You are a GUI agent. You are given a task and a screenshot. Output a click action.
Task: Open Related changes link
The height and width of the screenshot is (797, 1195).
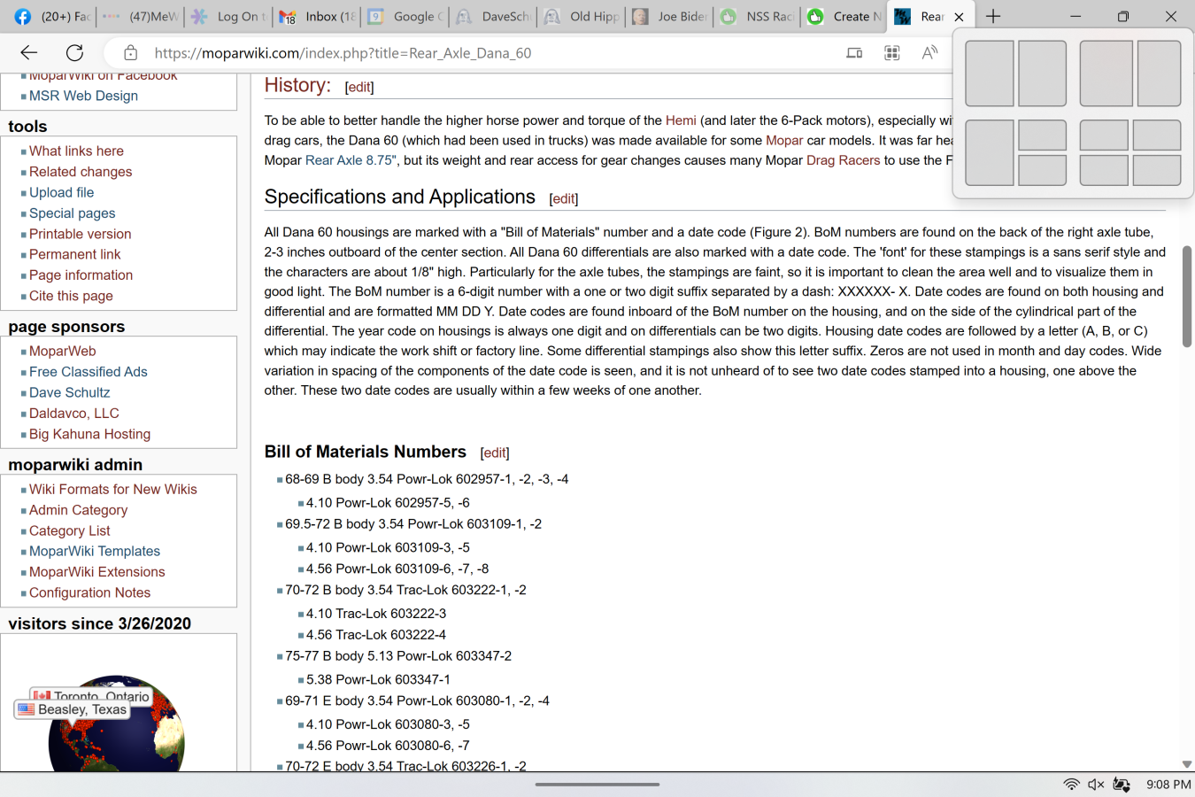[x=81, y=172]
